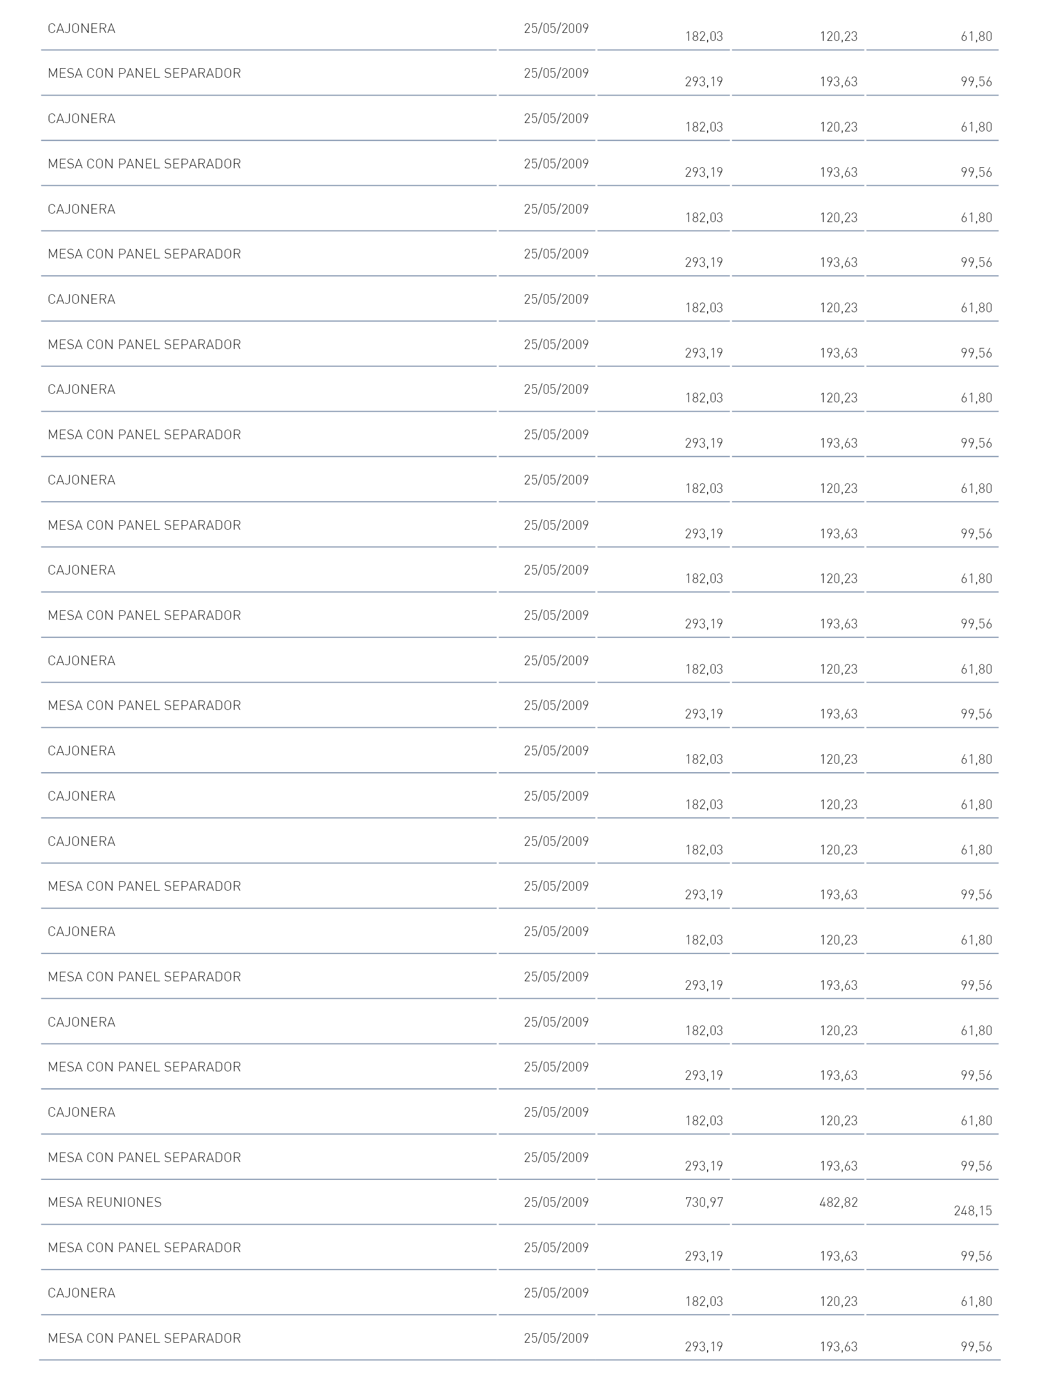Select the 193,63 value in the last row
1058x1382 pixels.
(x=838, y=1346)
